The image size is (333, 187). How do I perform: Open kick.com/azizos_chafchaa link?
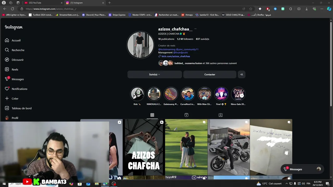click(x=176, y=56)
